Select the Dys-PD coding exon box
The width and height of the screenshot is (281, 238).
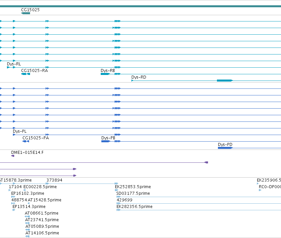pos(225,148)
